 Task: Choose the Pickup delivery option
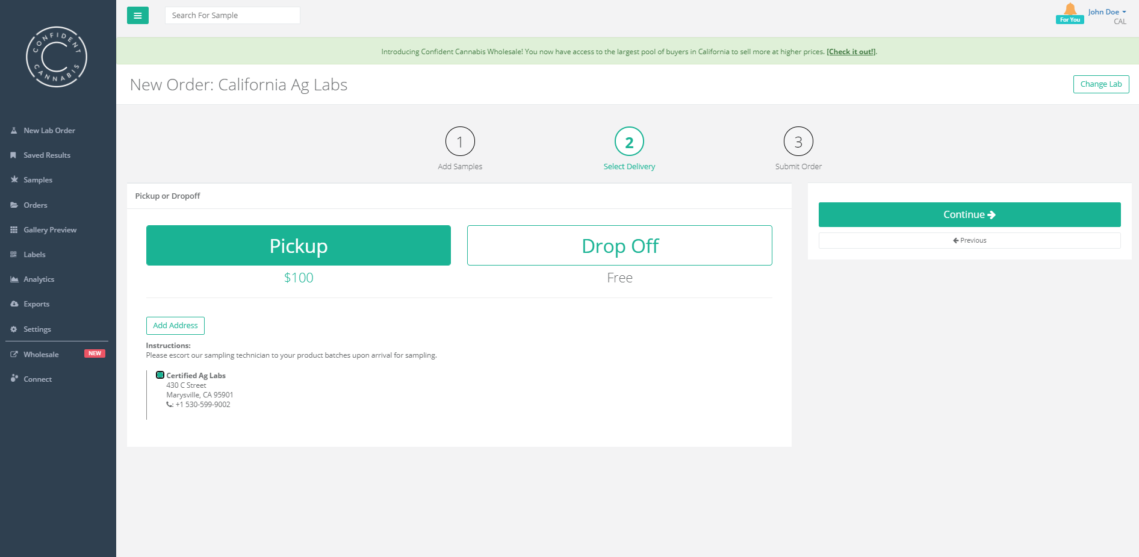pyautogui.click(x=299, y=246)
